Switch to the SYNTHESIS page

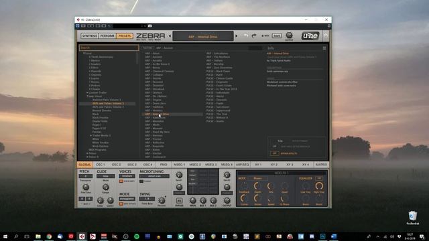click(89, 35)
